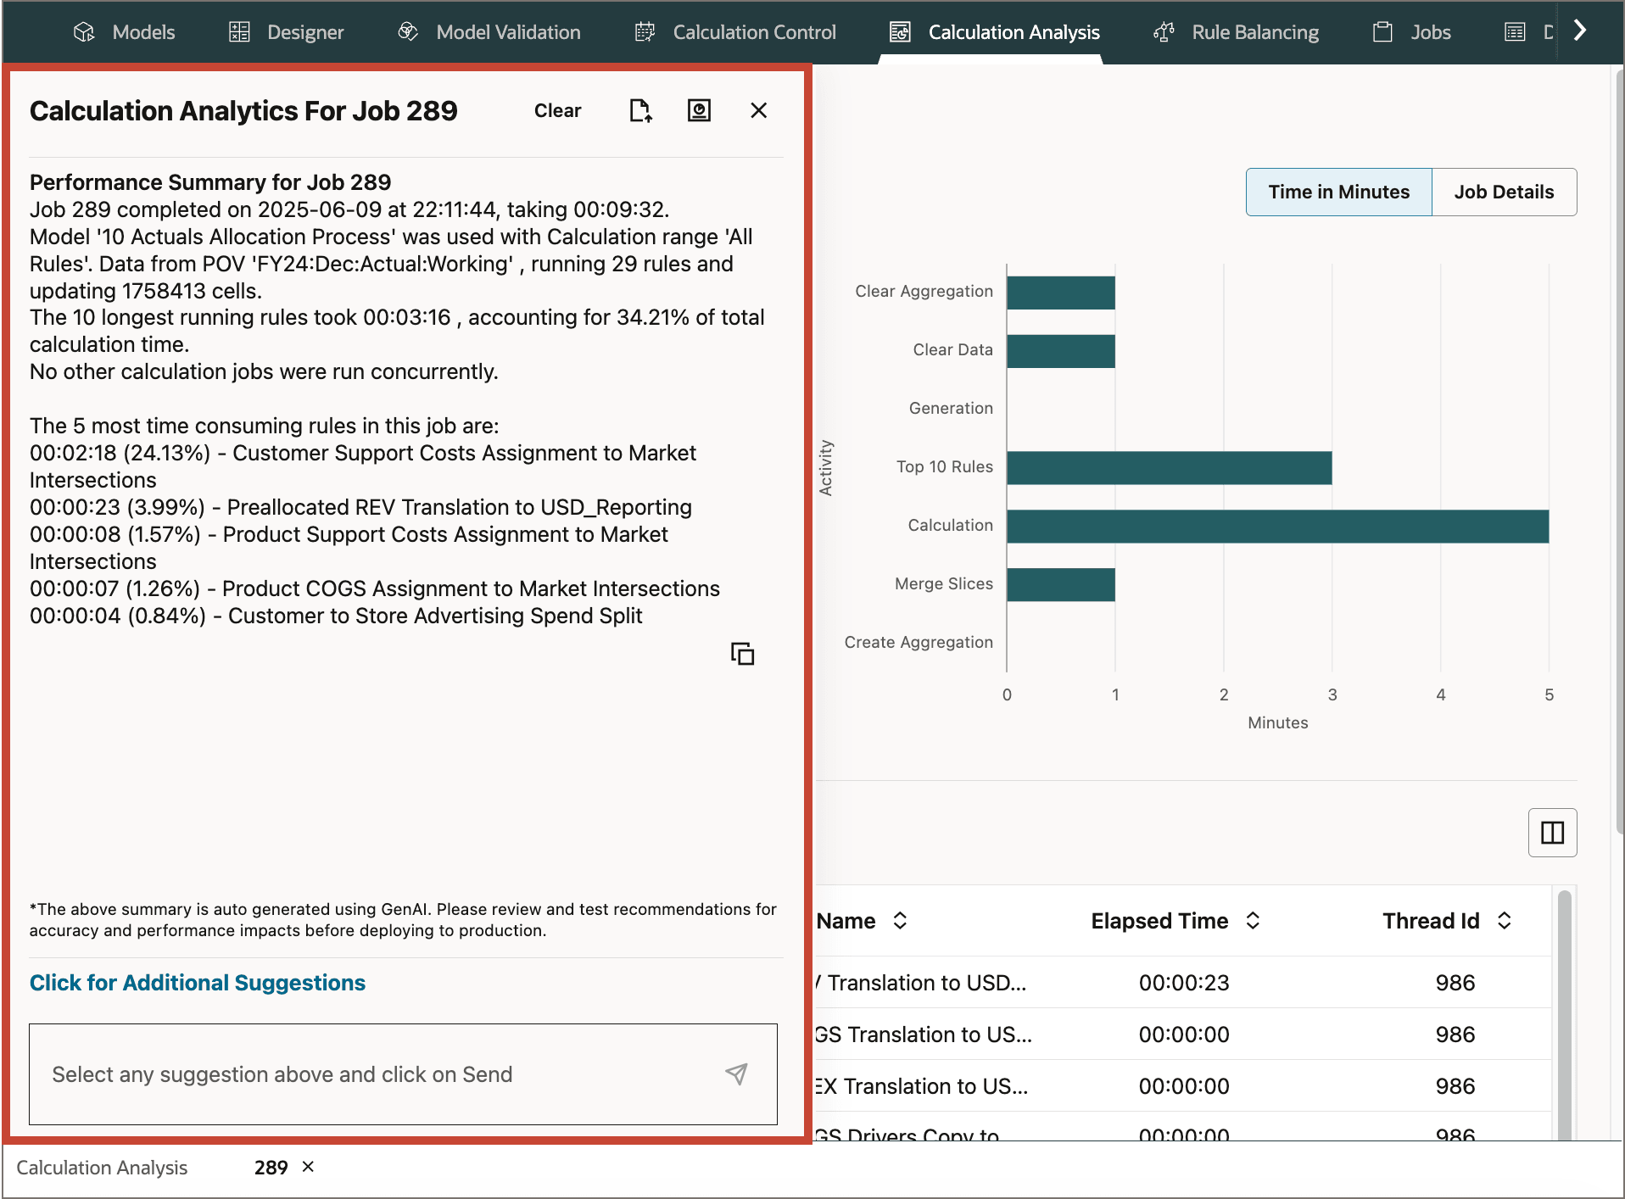The height and width of the screenshot is (1199, 1625).
Task: Clear the calculation analytics summary
Action: pyautogui.click(x=557, y=111)
